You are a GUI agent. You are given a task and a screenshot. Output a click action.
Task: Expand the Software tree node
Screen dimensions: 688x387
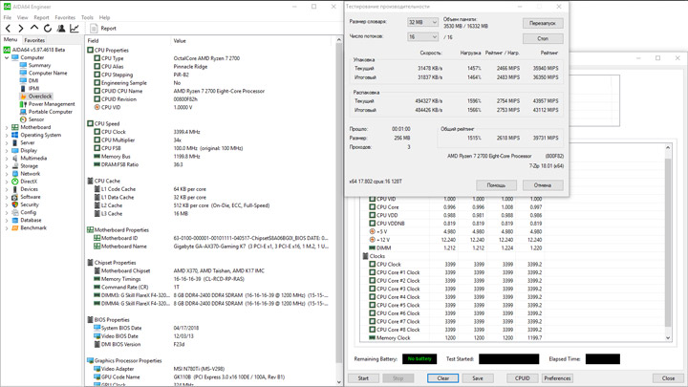tap(7, 197)
